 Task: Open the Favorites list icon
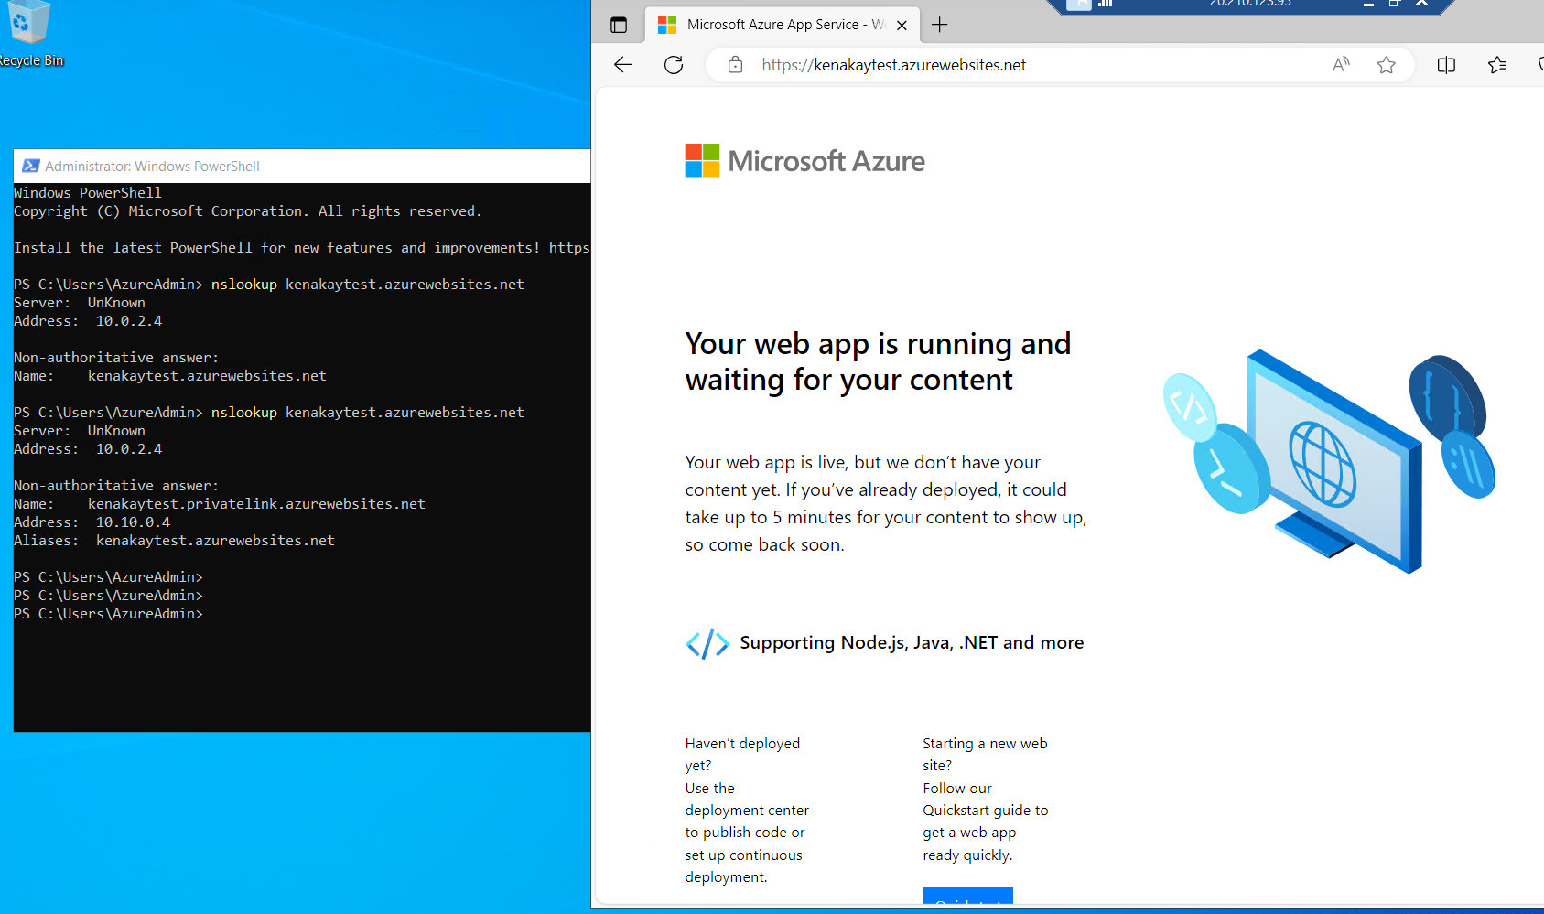pyautogui.click(x=1497, y=65)
